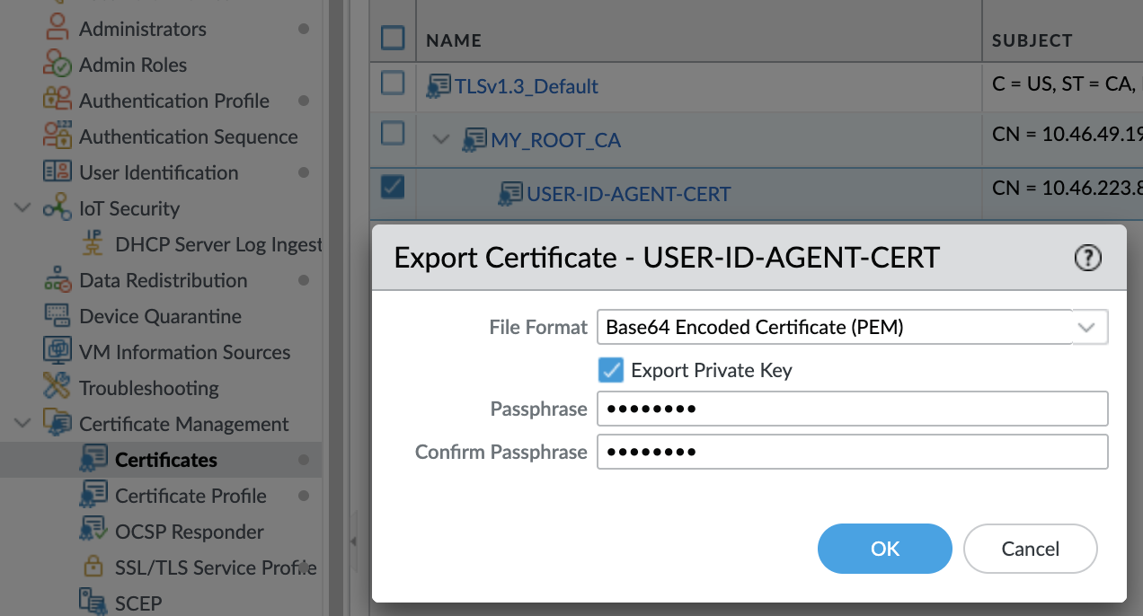Collapse the Certificate Management section
1143x616 pixels.
(x=21, y=423)
